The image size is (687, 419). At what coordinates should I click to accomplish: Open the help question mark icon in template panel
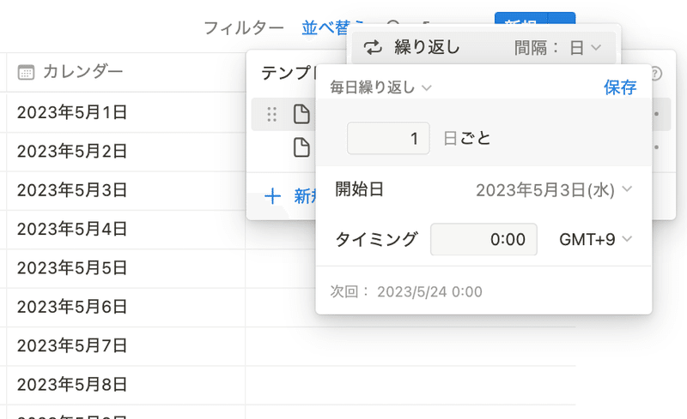(656, 74)
